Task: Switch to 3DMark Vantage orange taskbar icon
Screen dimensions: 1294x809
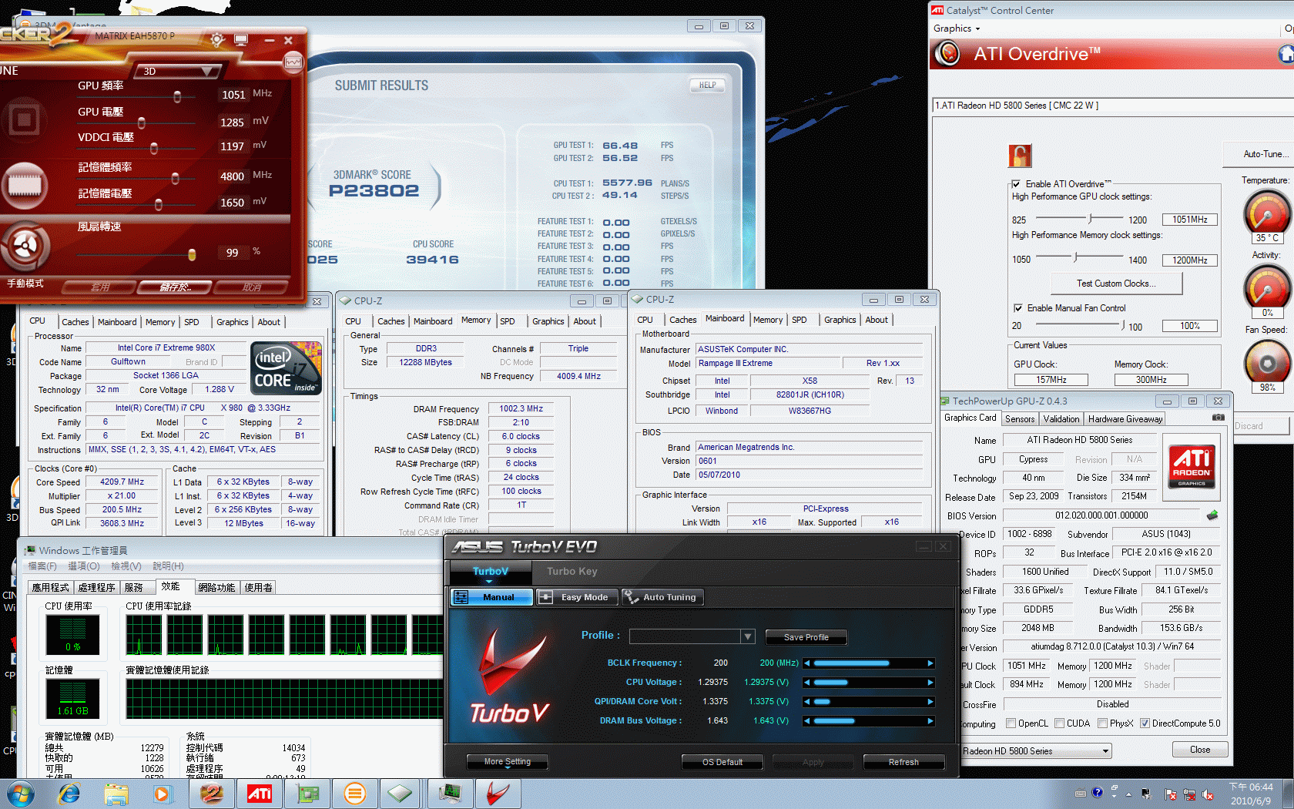Action: 354,793
